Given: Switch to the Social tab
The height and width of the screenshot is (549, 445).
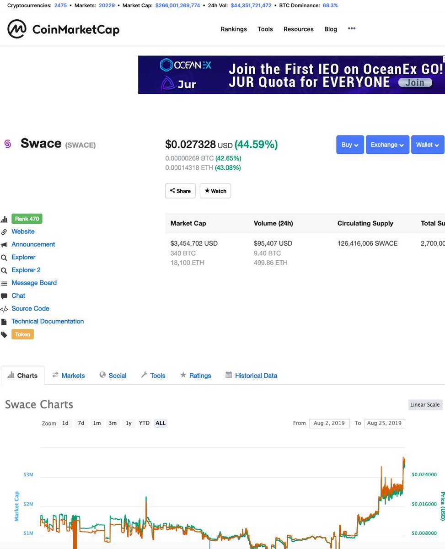Looking at the screenshot, I should pos(113,375).
